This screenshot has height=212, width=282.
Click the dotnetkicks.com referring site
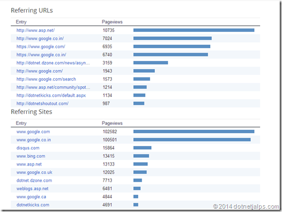33,205
